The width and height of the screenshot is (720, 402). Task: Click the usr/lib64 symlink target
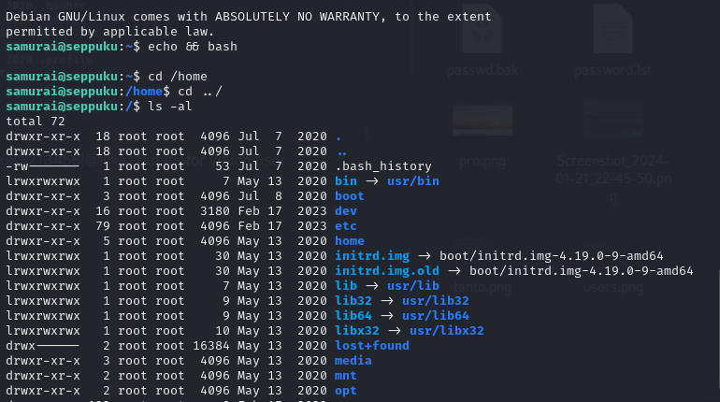(439, 315)
